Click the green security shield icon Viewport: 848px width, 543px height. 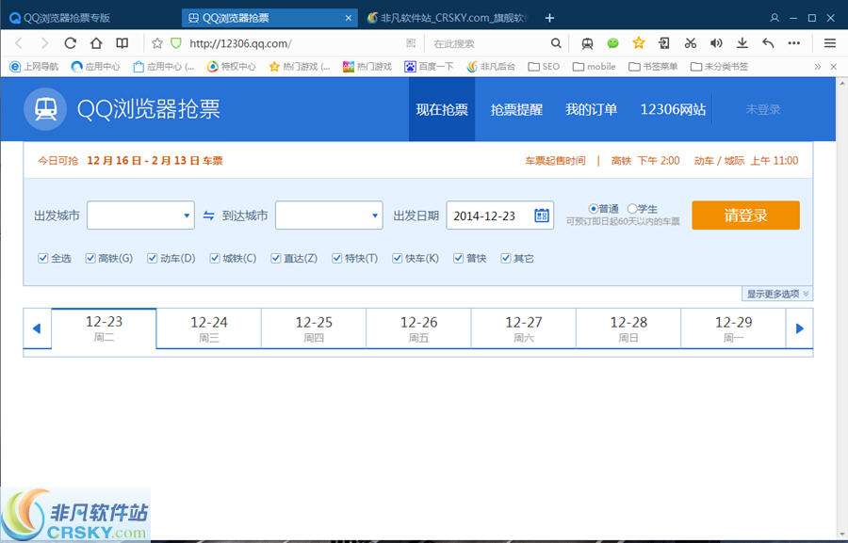click(176, 43)
